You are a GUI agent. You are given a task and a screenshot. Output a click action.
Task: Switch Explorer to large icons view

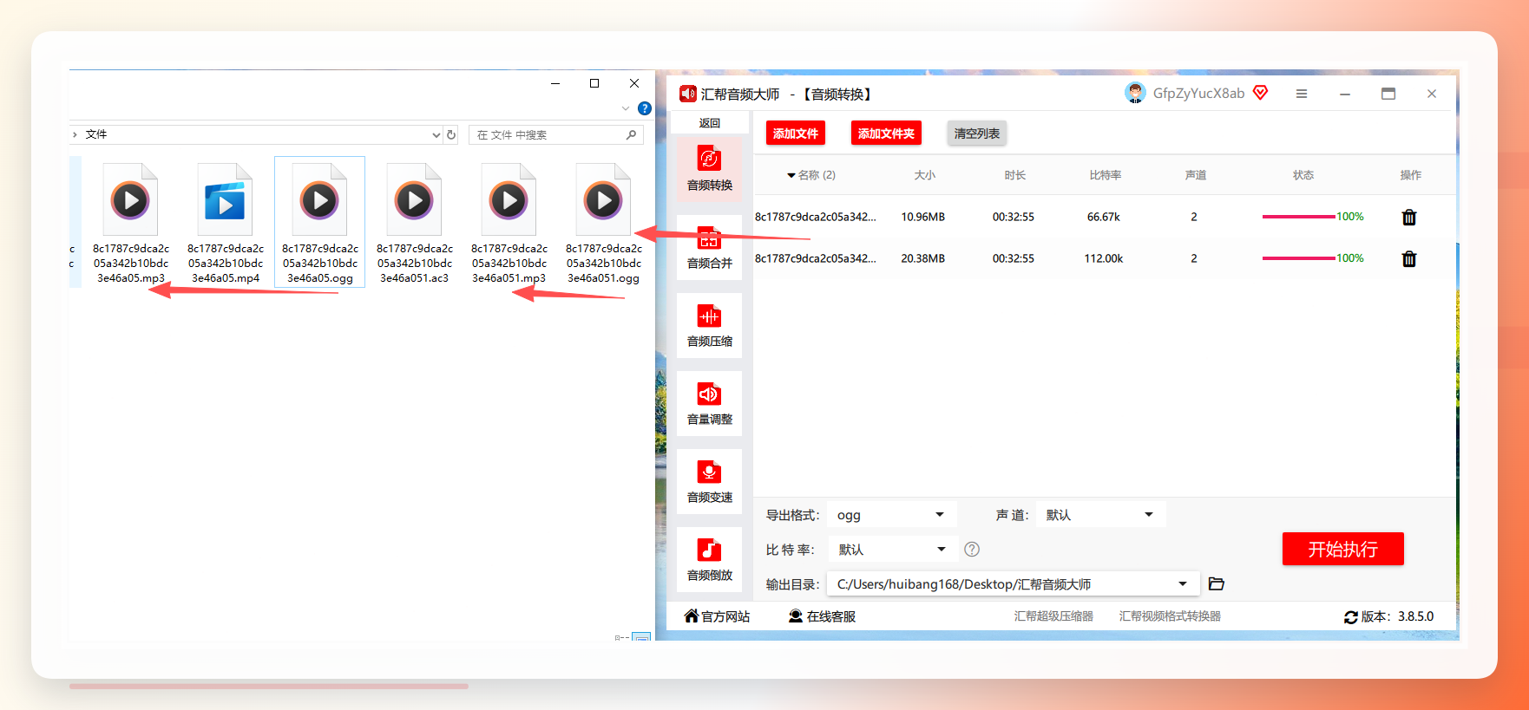(642, 637)
